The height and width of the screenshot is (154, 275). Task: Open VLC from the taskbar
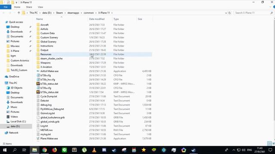click(94, 150)
